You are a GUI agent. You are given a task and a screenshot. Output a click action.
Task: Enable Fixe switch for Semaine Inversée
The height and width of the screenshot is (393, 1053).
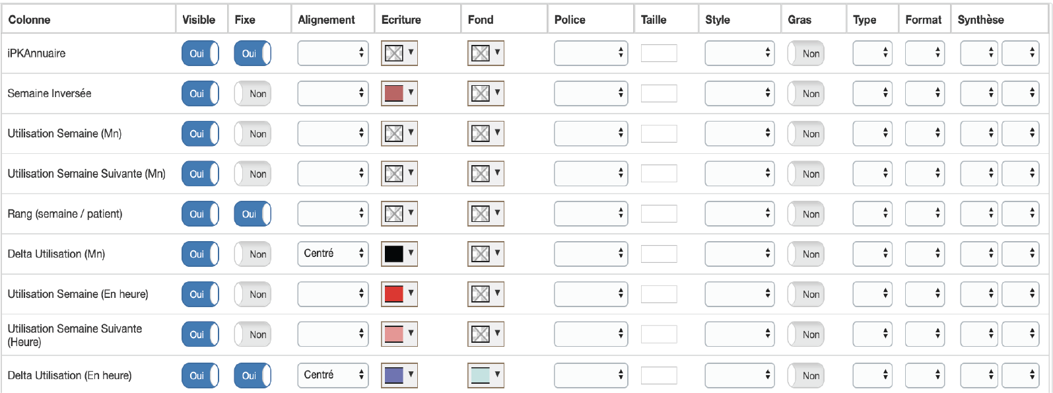(252, 94)
